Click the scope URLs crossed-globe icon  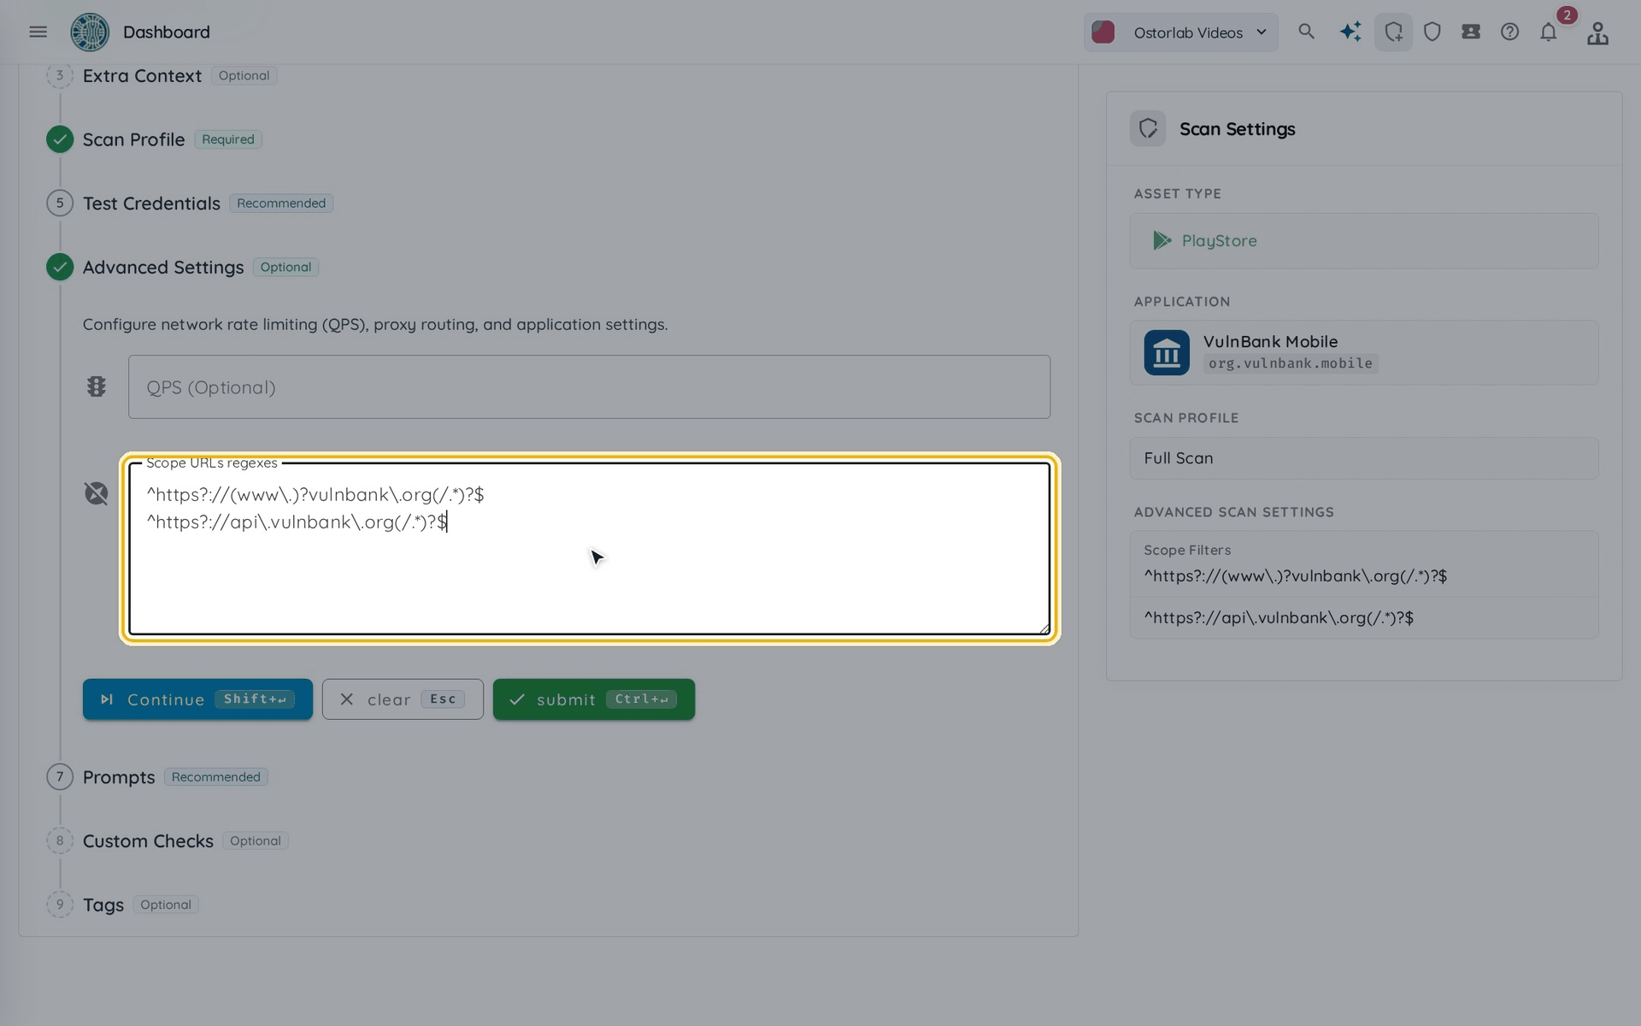97,493
